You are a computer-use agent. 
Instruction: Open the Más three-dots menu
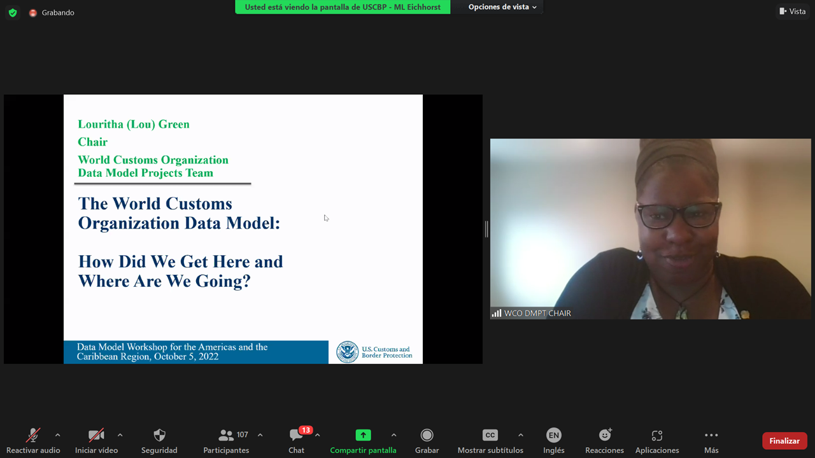[x=711, y=435]
